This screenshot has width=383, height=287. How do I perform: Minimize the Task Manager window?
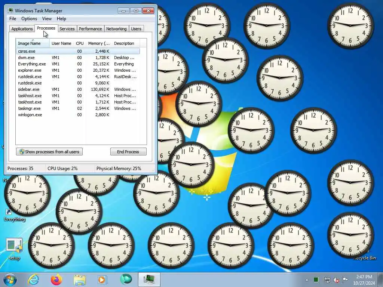pos(123,10)
